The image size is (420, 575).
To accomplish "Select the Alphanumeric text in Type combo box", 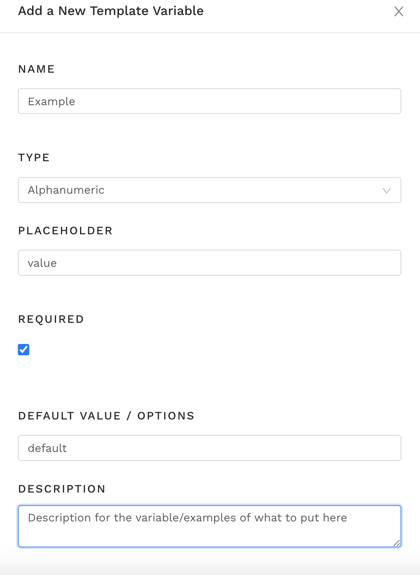I will (66, 190).
